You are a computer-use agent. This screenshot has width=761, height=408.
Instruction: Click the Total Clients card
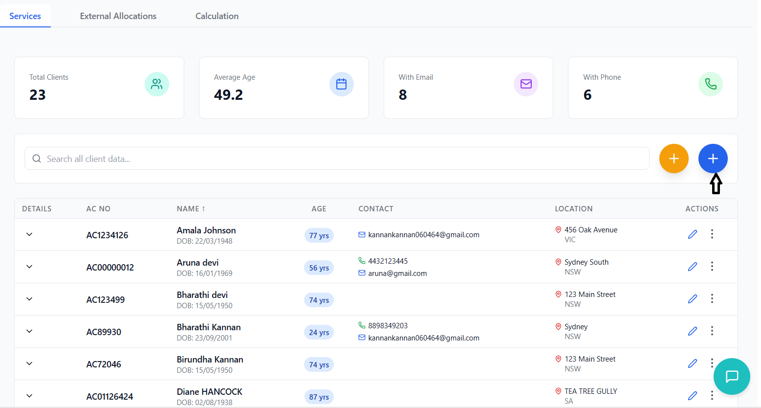point(99,88)
